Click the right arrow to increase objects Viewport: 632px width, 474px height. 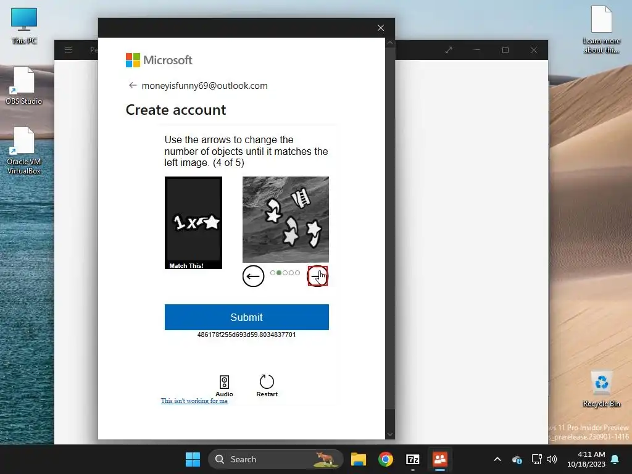[318, 276]
